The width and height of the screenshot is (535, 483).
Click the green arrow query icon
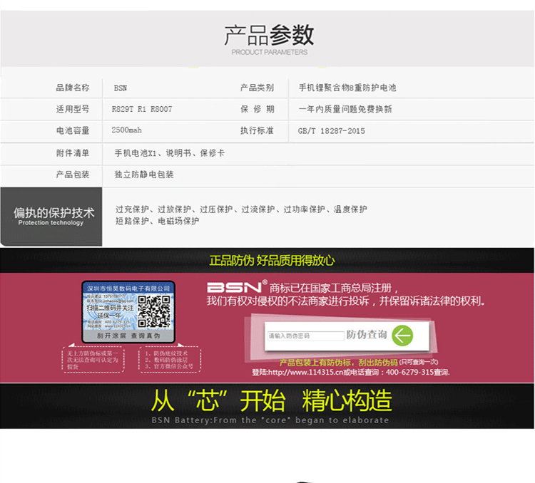click(402, 336)
